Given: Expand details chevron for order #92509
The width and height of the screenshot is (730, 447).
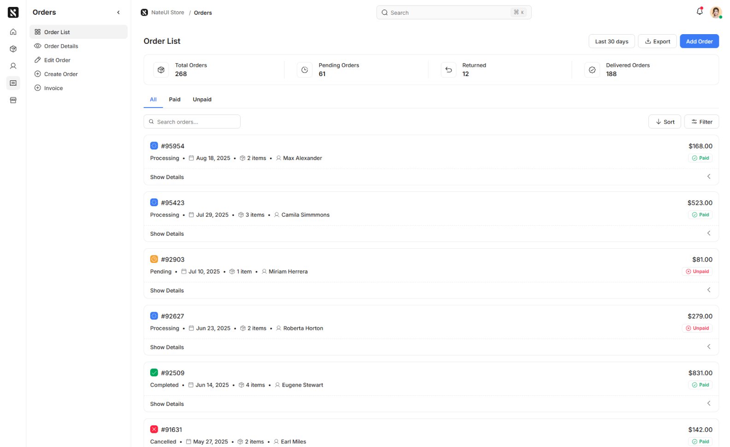Looking at the screenshot, I should [x=709, y=404].
